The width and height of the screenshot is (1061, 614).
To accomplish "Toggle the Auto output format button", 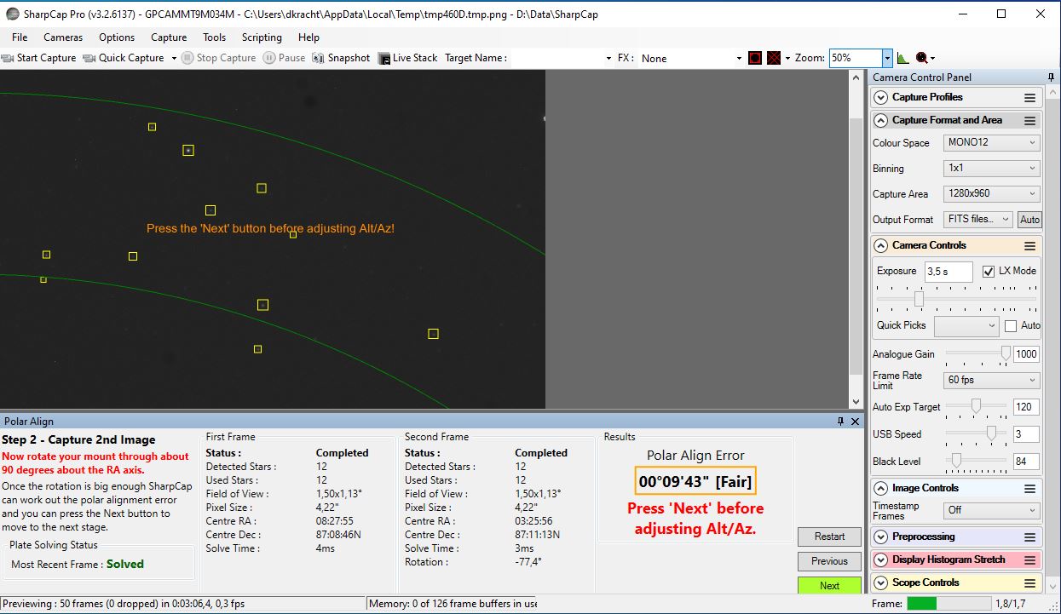I will [x=1029, y=220].
